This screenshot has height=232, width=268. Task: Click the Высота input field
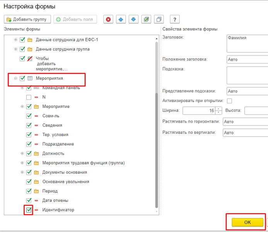[x=256, y=111]
